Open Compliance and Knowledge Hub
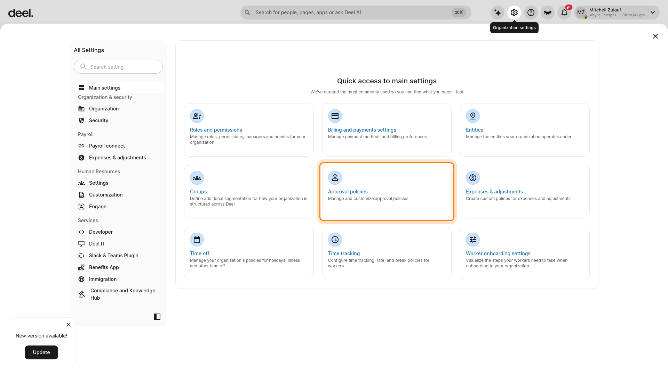 tap(118, 294)
